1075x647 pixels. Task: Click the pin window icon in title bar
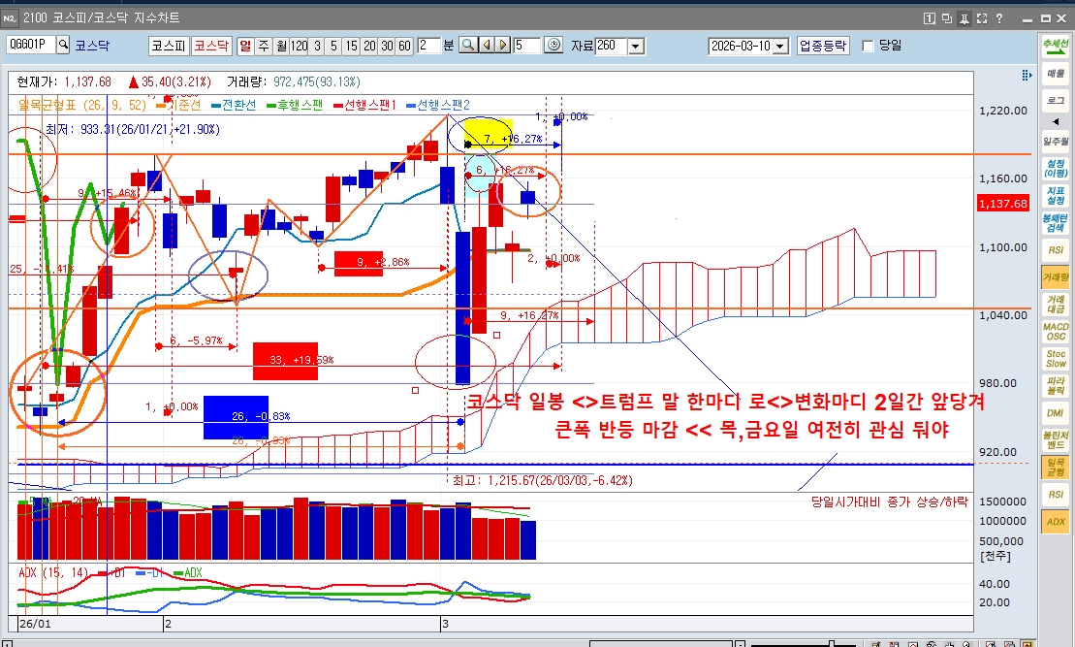pos(964,18)
